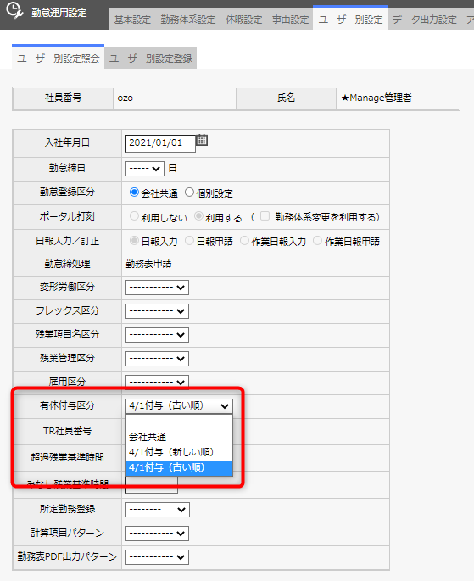Image resolution: width=474 pixels, height=581 pixels.
Task: Open the 計算項目パターン dropdown
Action: pos(157,534)
